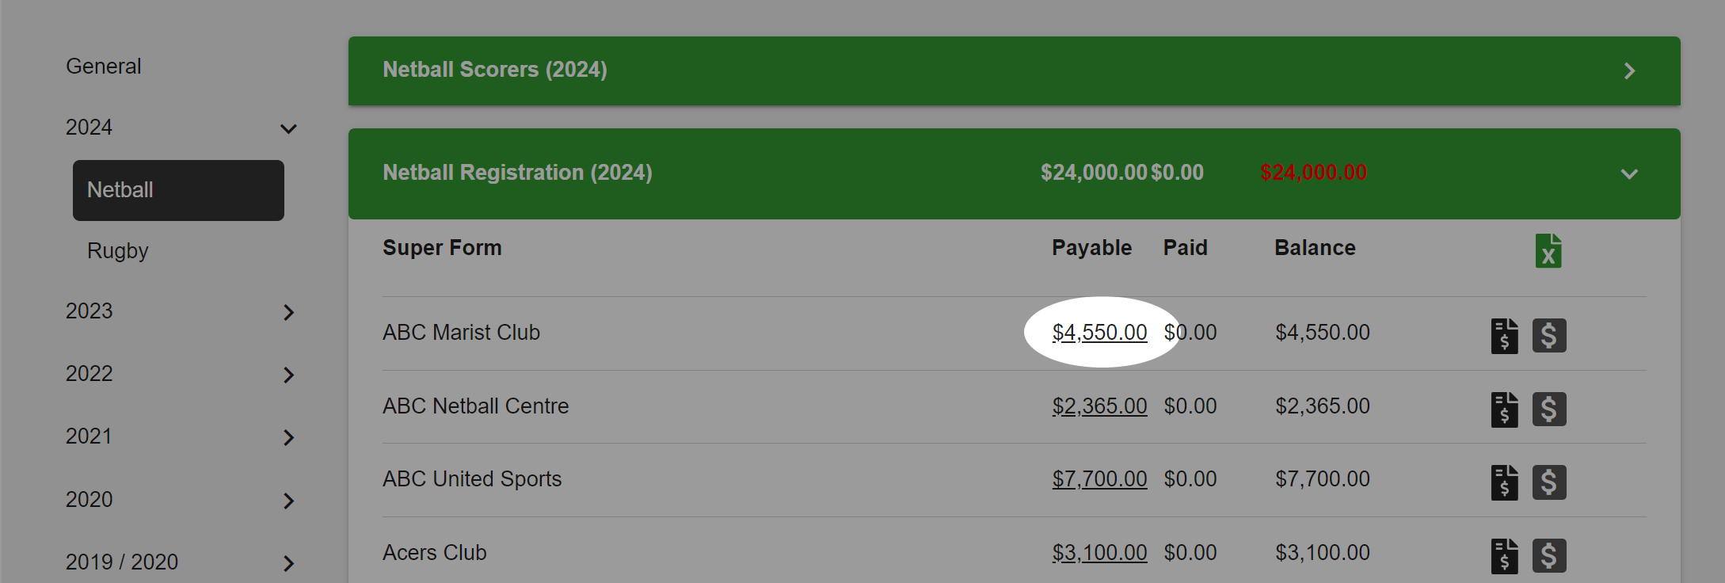Open the $4,550.00 payable link
Viewport: 1725px width, 583px height.
[x=1099, y=333]
